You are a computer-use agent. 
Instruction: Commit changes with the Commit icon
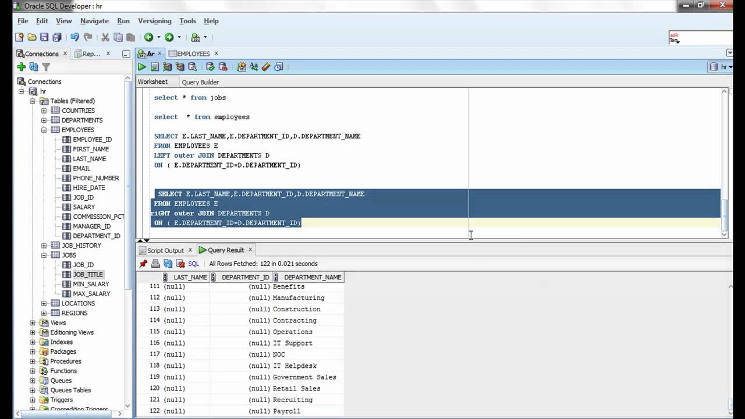(x=210, y=67)
